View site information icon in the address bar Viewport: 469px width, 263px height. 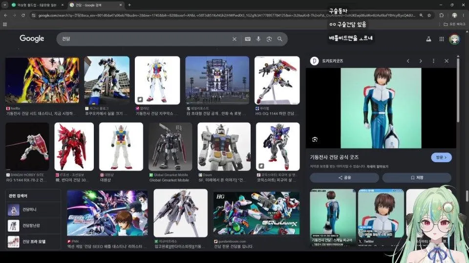(34, 15)
